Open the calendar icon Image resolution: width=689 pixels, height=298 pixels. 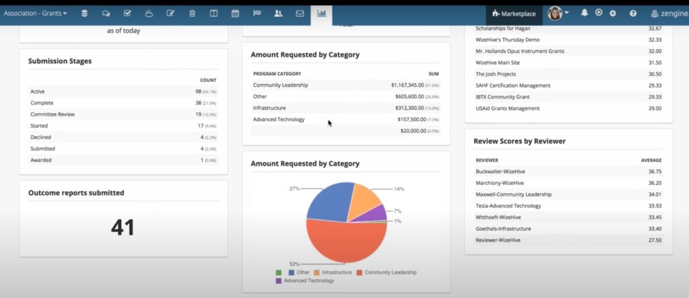(235, 13)
